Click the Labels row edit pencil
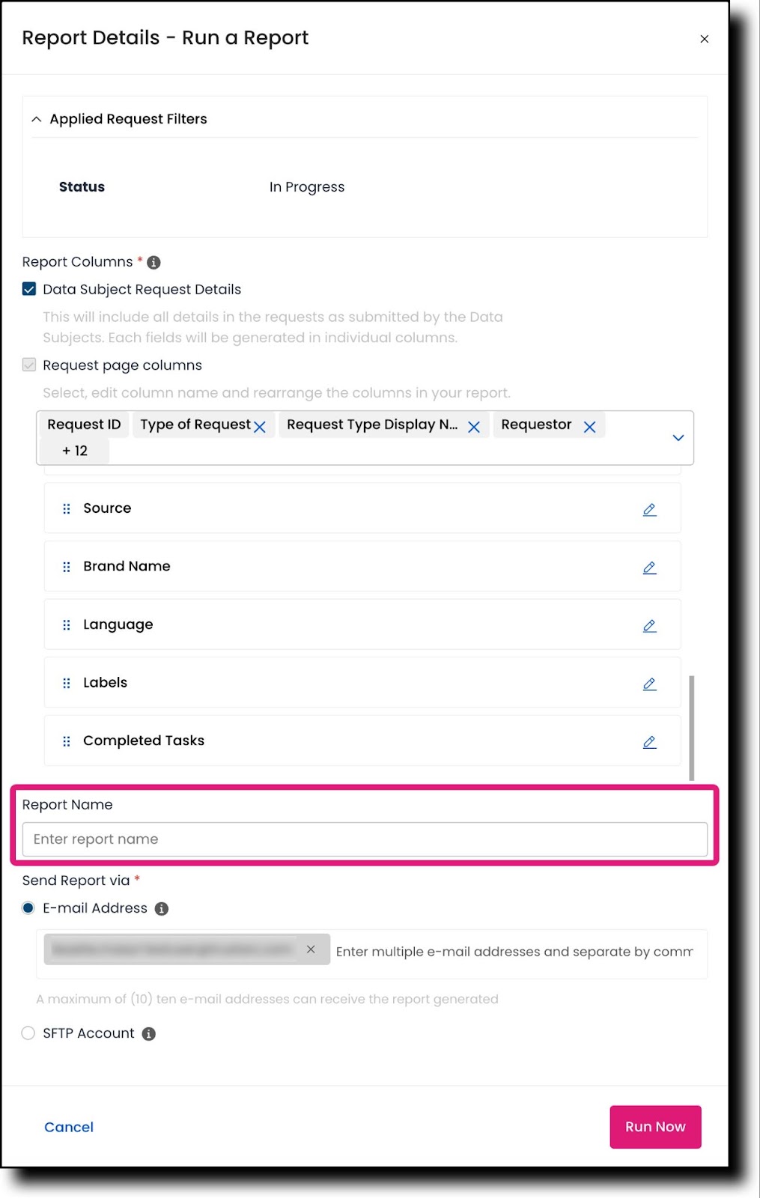760x1198 pixels. click(649, 684)
